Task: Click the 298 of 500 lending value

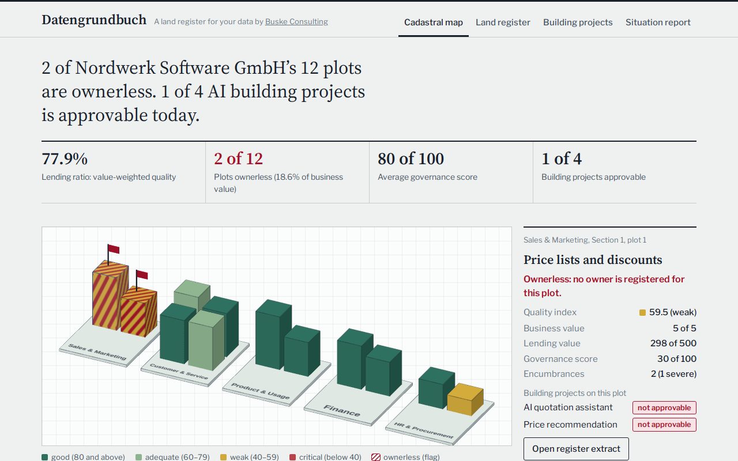Action: point(673,343)
